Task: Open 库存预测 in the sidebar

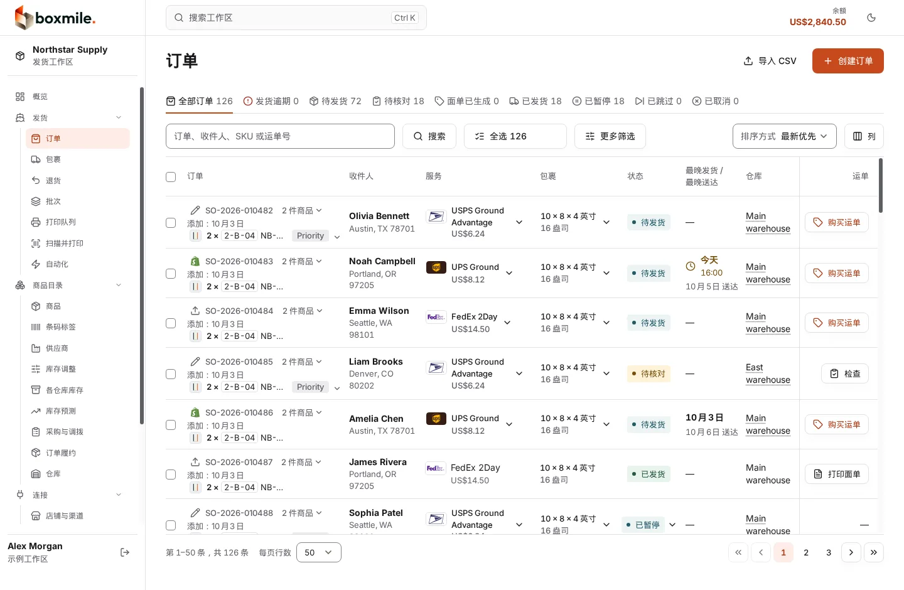Action: 78,411
